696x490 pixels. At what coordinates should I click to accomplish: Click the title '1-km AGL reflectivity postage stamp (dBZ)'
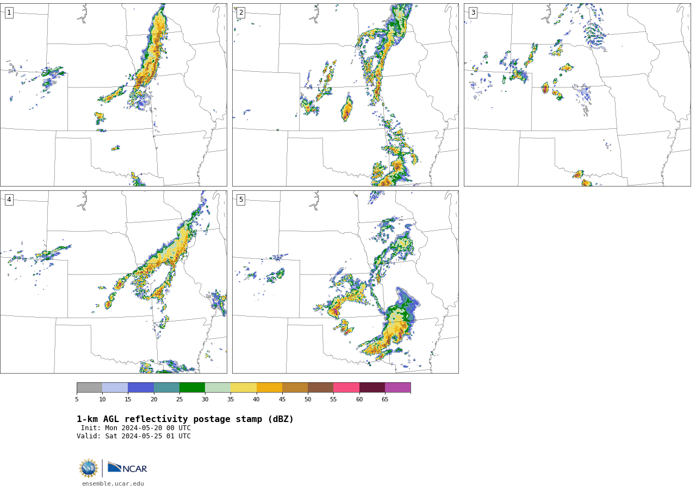coord(185,419)
